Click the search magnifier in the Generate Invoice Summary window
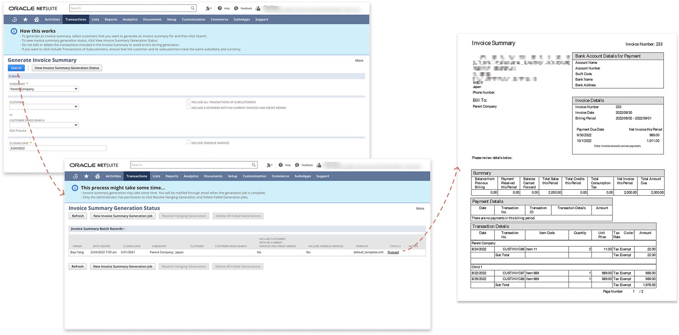Viewport: 679px width, 335px height. (x=192, y=8)
